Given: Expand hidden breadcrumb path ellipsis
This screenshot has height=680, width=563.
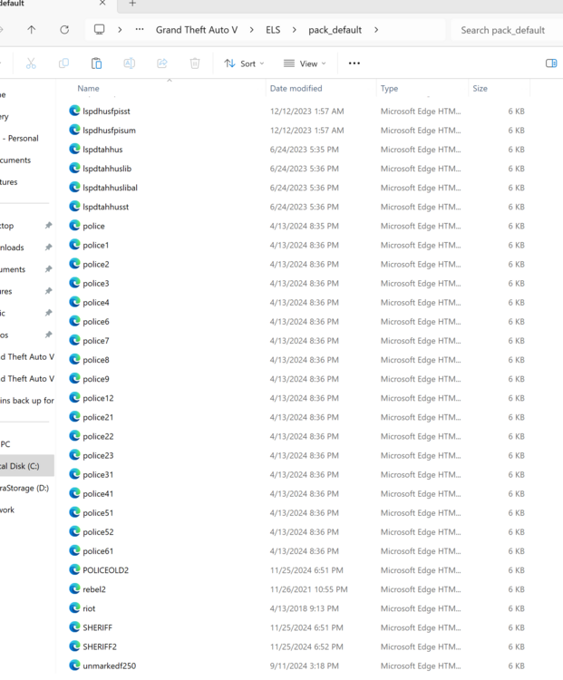Looking at the screenshot, I should (x=140, y=30).
